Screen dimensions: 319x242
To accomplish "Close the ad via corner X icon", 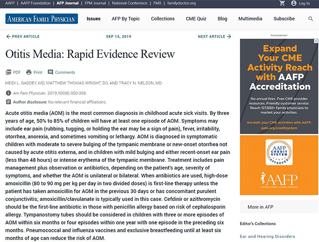I will coord(316,41).
